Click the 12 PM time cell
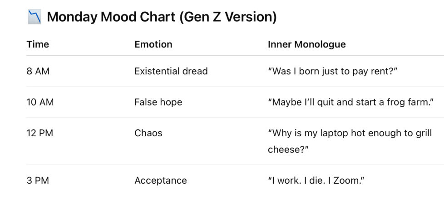 click(39, 133)
